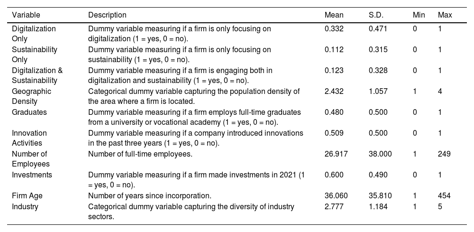Click the Max column header
Screen dimensions: 474x232
pos(445,15)
